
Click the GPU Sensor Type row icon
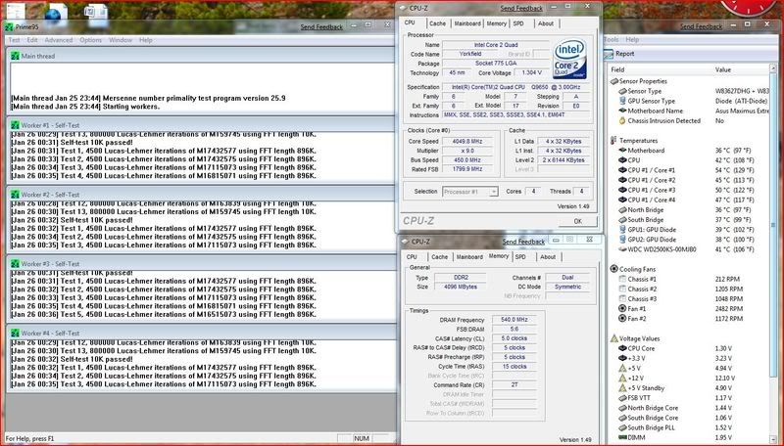click(x=622, y=101)
